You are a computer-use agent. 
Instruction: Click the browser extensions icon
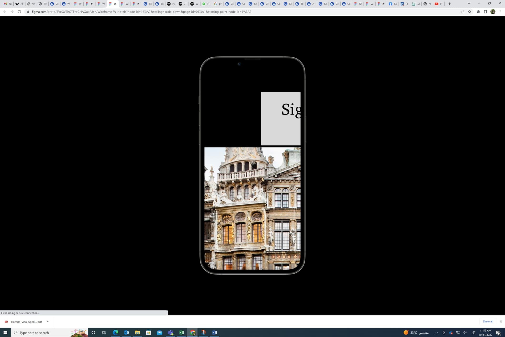tap(479, 12)
